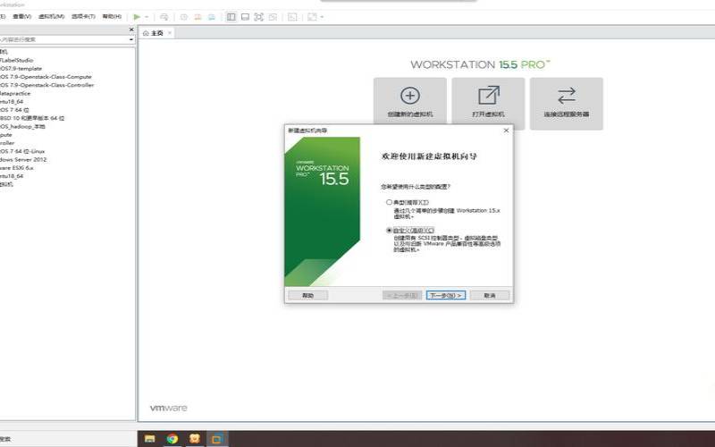Open the 选项卡(T) menu

pos(83,16)
